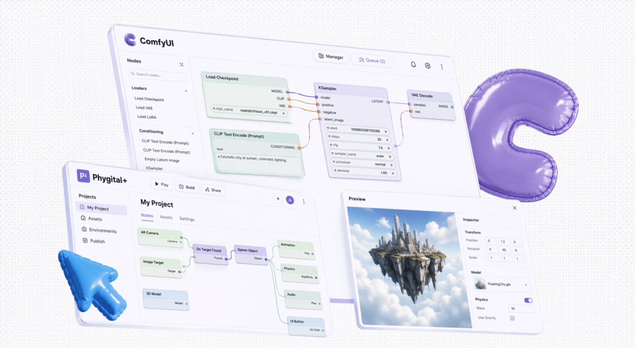Click Load Checkpoint MODEL output port
635x348 pixels.
coord(288,92)
